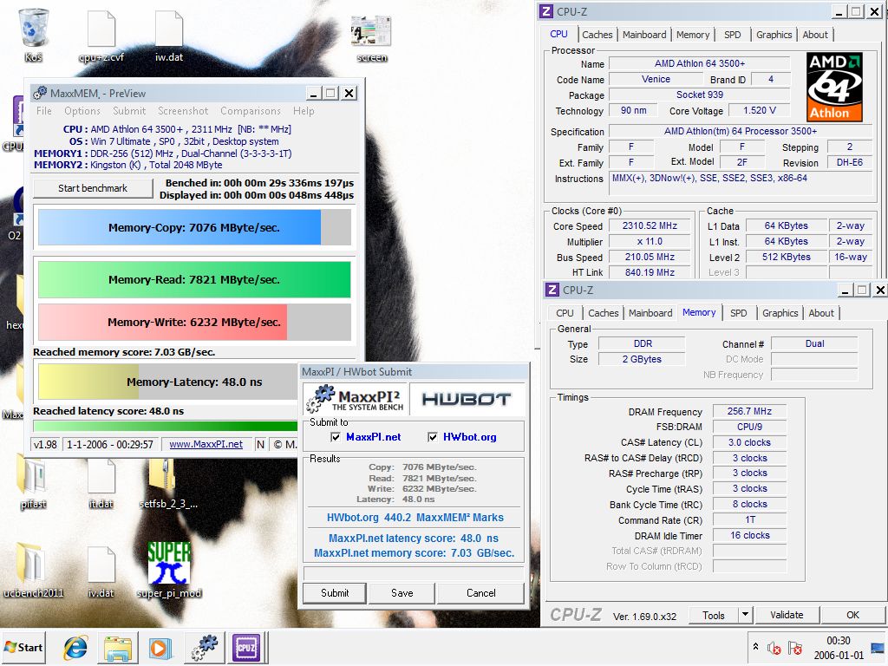Click the Memory-Write result bar
Viewport: 888px width, 666px height.
click(x=194, y=323)
